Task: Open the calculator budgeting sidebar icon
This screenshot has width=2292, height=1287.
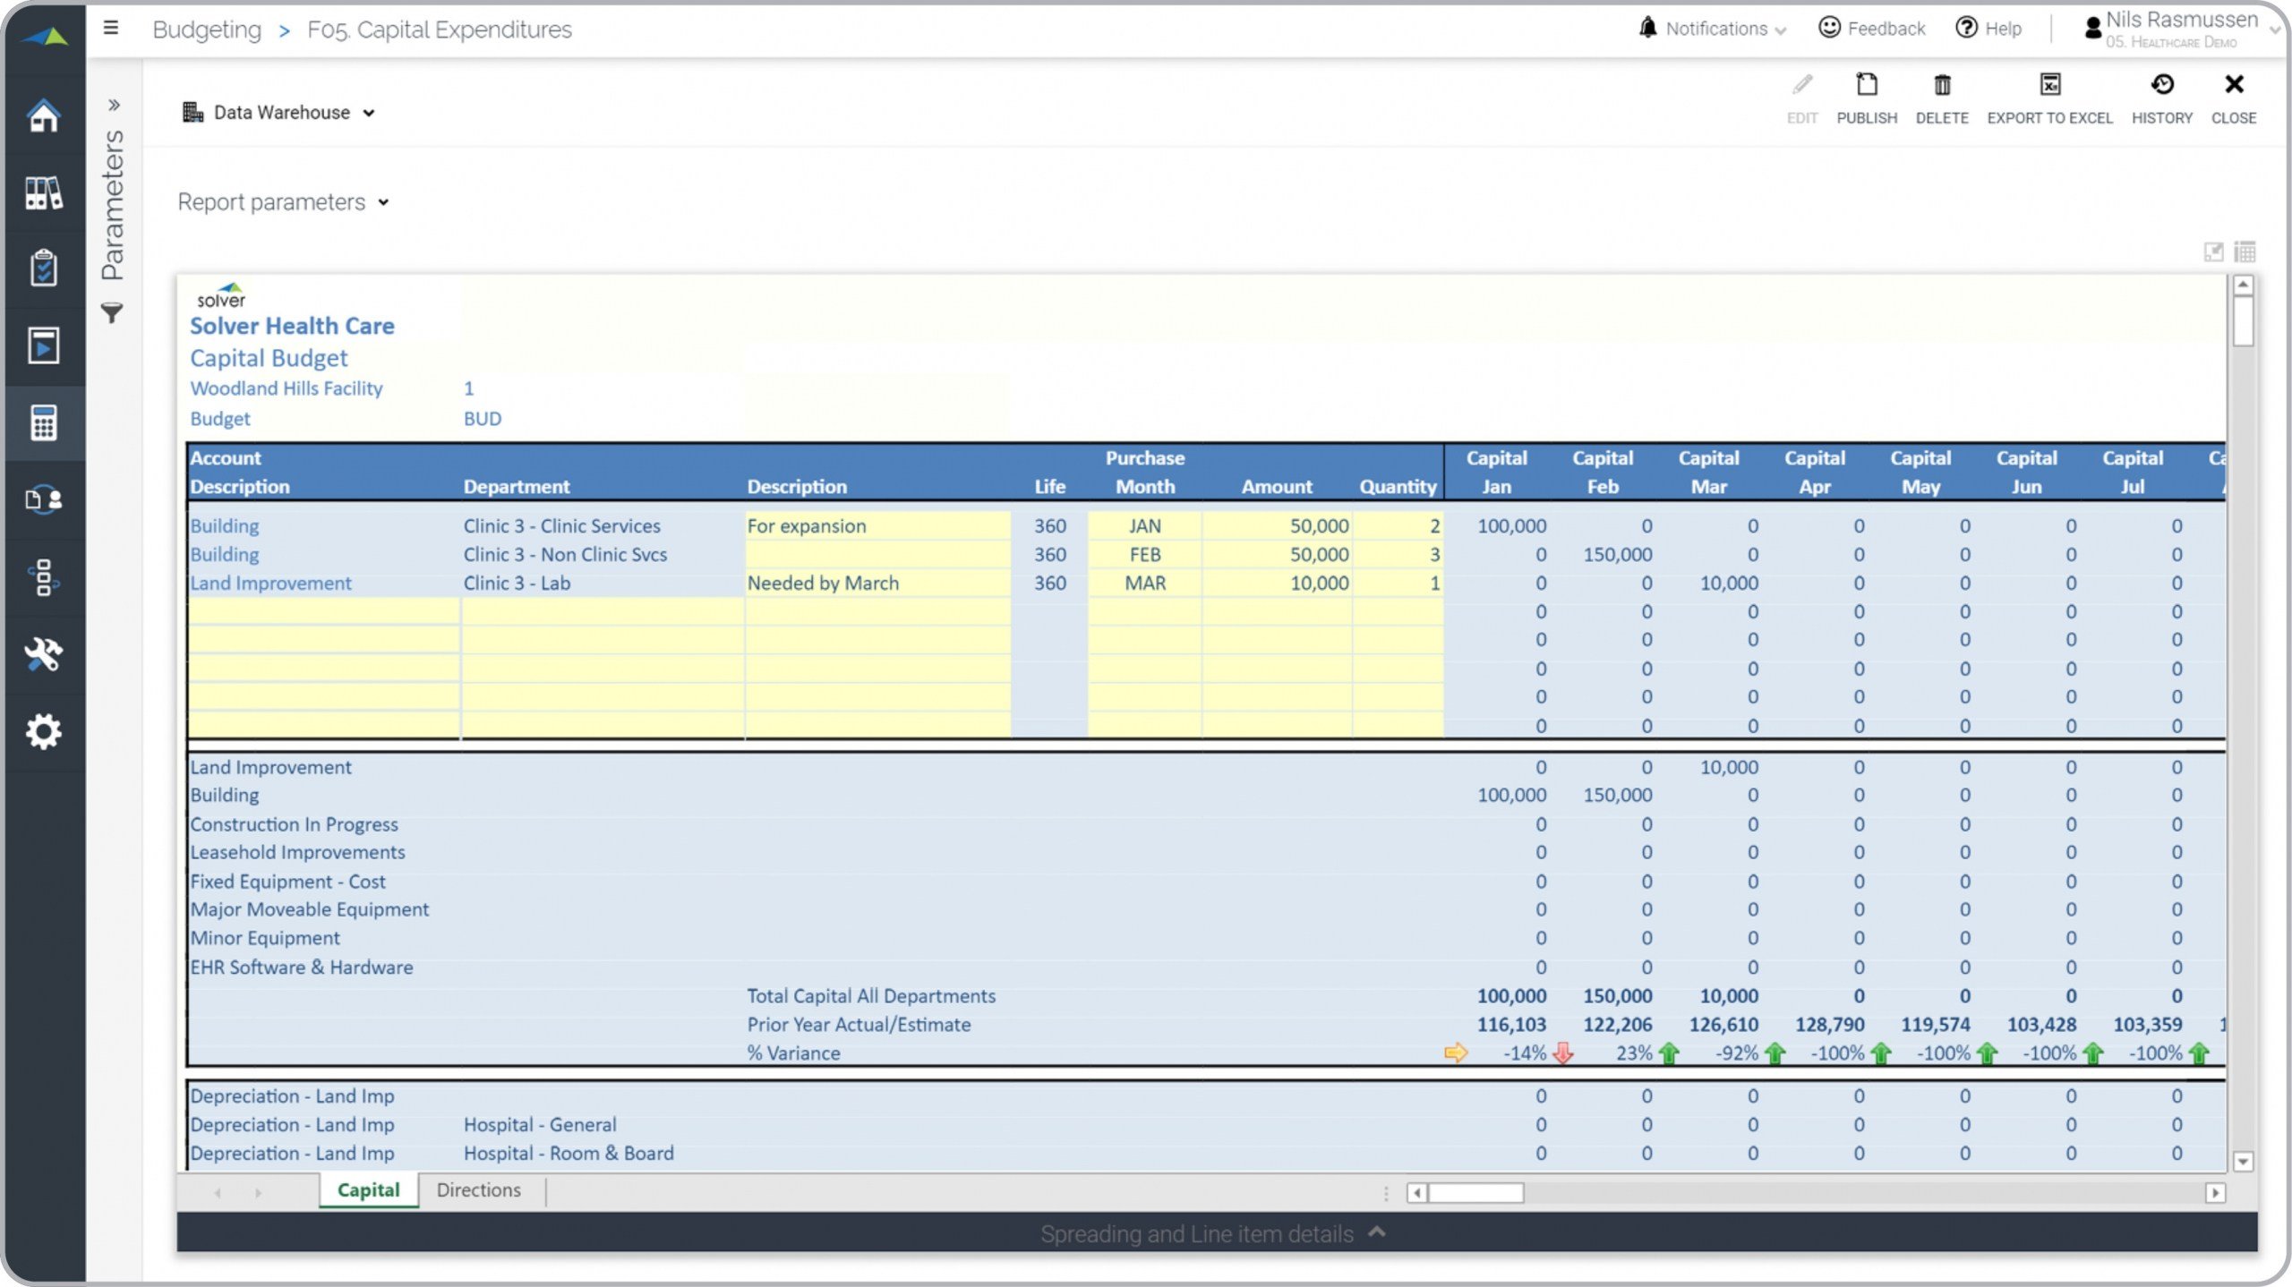Action: (43, 422)
